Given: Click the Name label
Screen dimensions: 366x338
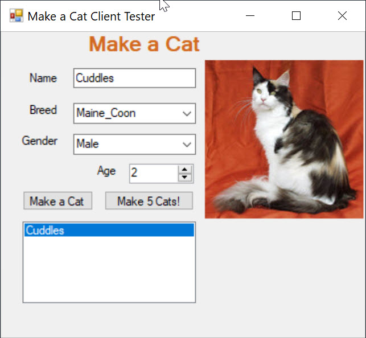Looking at the screenshot, I should pyautogui.click(x=43, y=78).
